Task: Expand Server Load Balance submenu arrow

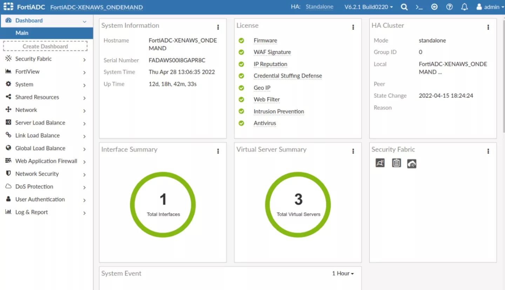Action: [85, 124]
